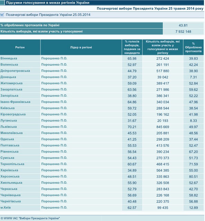
Task: Click the small square icon beside page title
Action: pyautogui.click(x=2, y=3)
